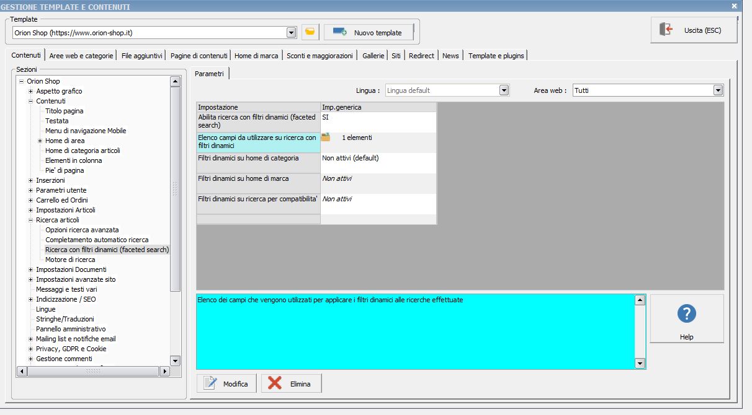Select Home di categoria articoli item
752x415 pixels.
tap(83, 151)
